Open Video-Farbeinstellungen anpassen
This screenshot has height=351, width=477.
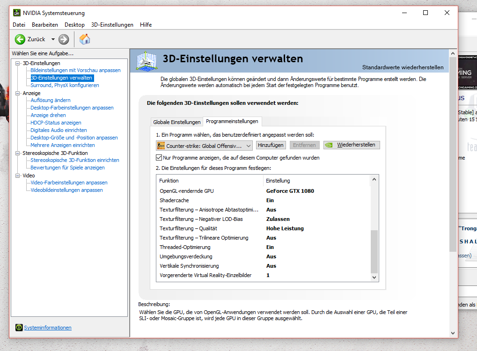[x=69, y=183]
